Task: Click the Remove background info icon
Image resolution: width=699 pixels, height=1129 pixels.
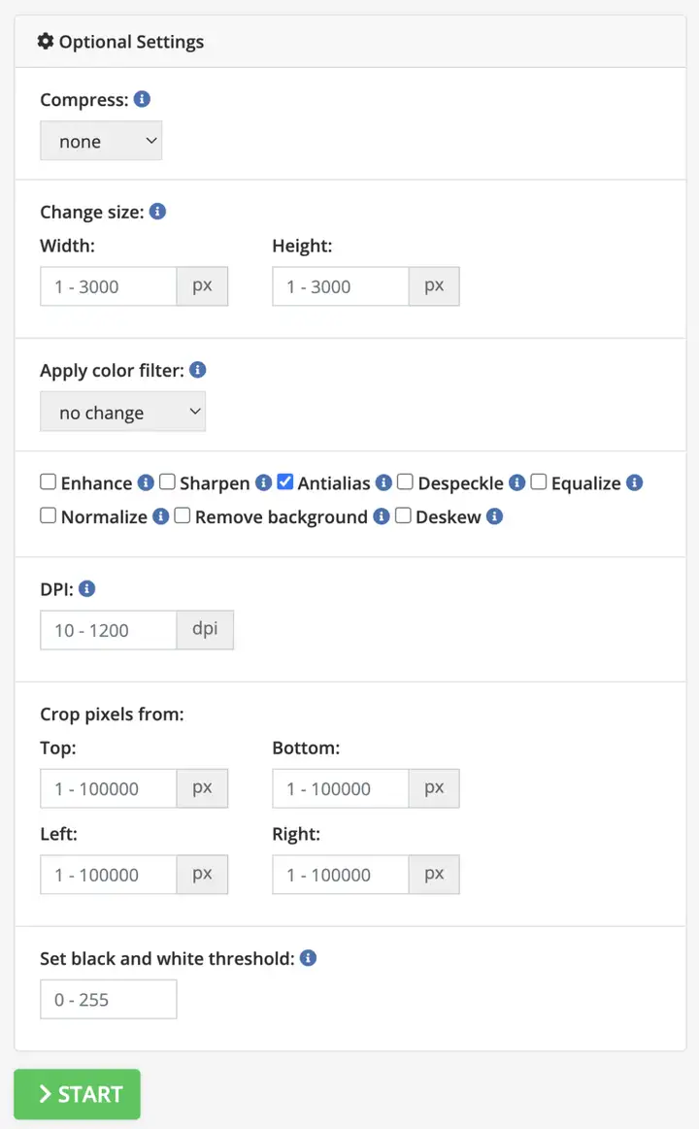Action: click(x=382, y=516)
